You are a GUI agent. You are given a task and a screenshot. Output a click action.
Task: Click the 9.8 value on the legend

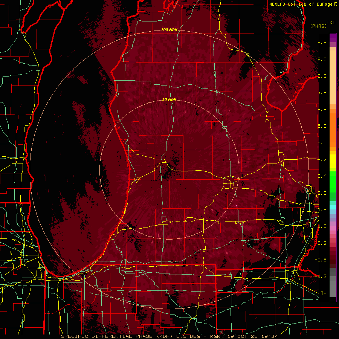click(x=322, y=42)
